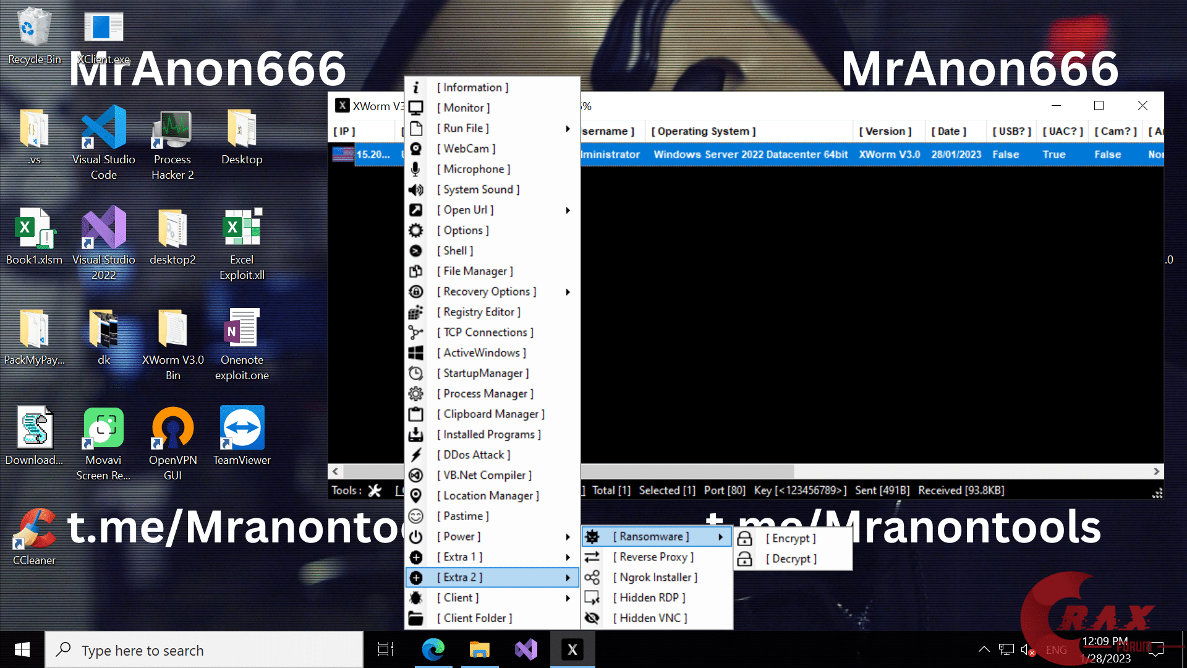This screenshot has width=1187, height=668.
Task: Expand the Open Url submenu arrow
Action: coord(568,210)
